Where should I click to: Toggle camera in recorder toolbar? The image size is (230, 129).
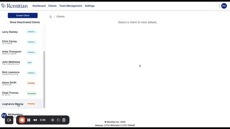(x=9, y=120)
